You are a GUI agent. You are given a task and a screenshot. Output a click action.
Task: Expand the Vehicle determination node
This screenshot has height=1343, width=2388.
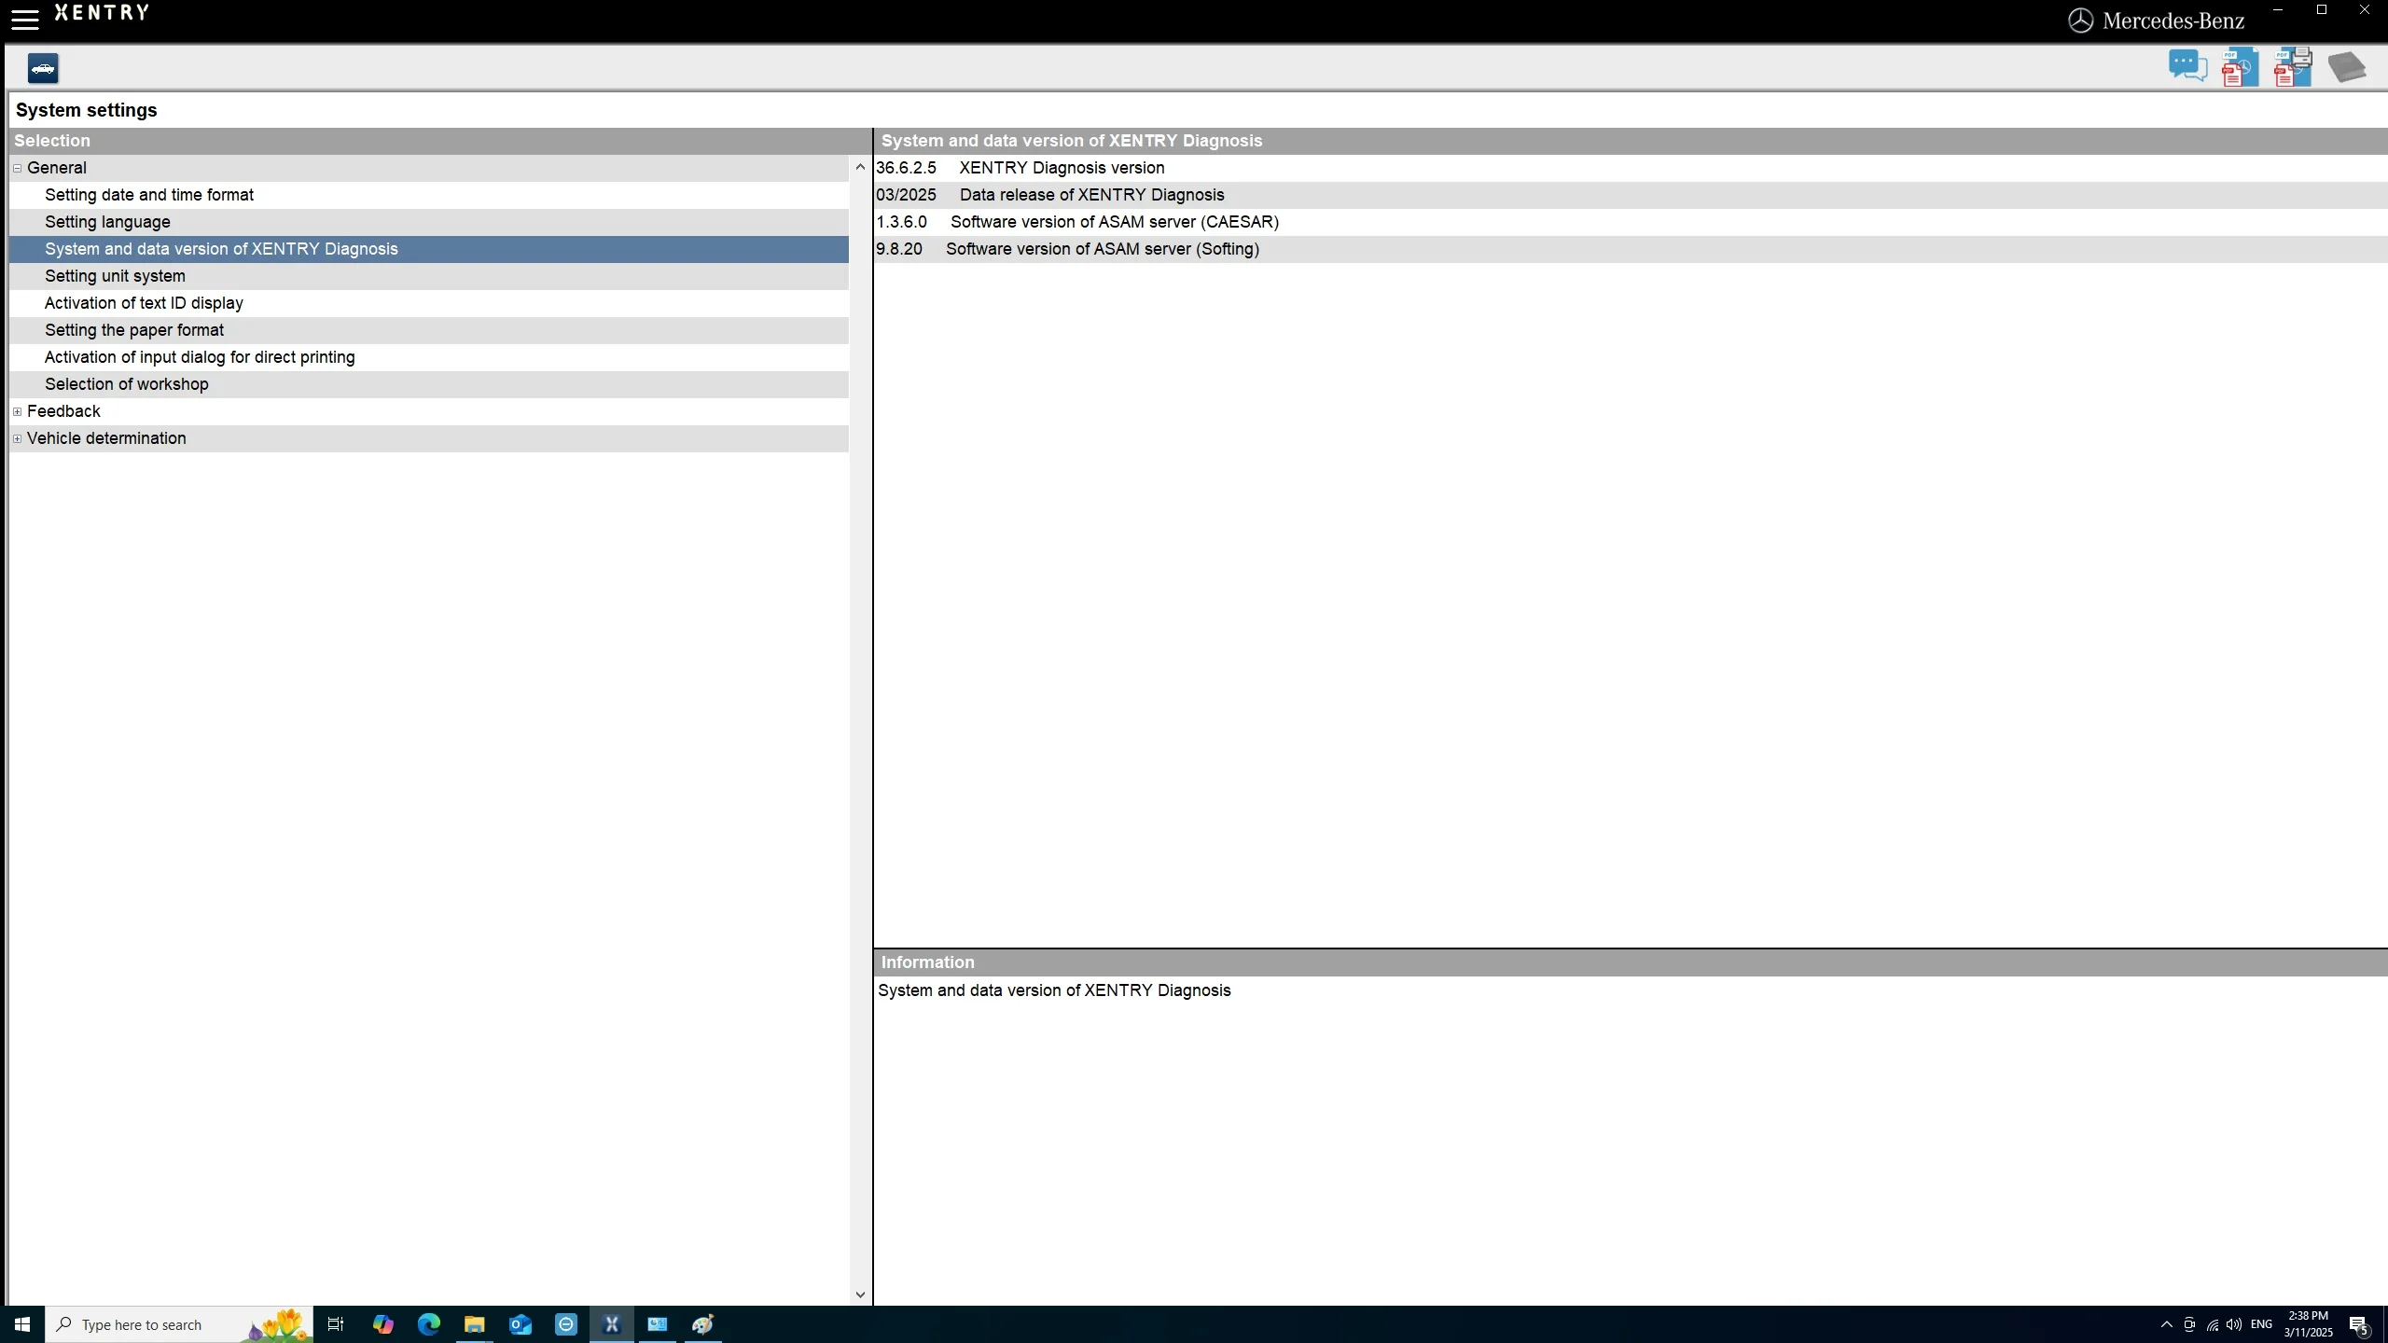click(18, 438)
